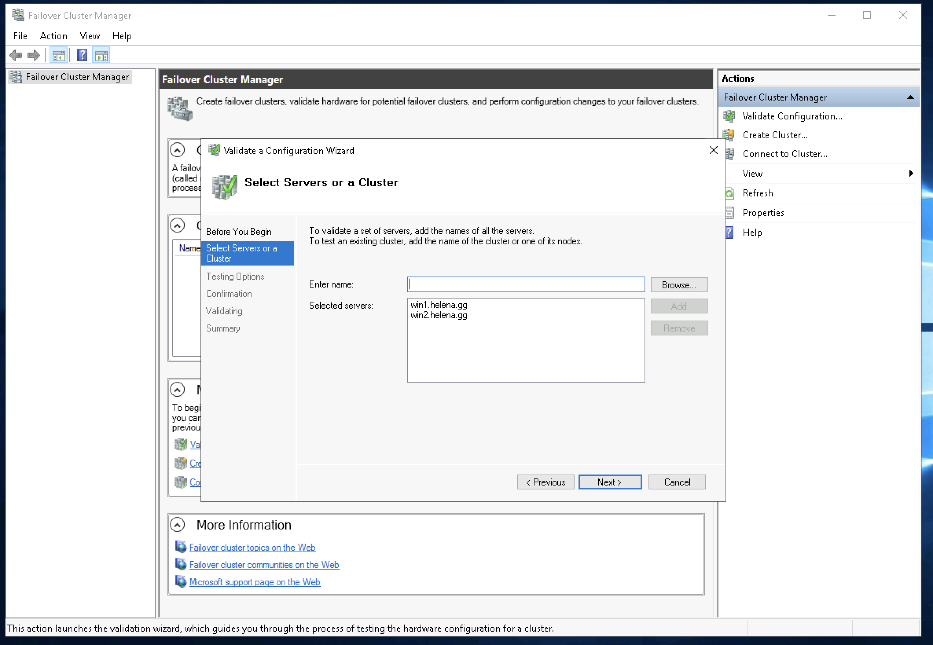933x645 pixels.
Task: Collapse the Failover Cluster Manager actions group
Action: click(x=910, y=97)
